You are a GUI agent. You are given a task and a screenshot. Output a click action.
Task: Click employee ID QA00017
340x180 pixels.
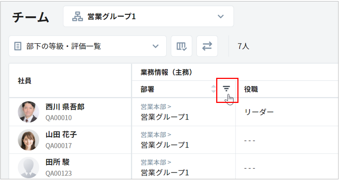click(59, 145)
